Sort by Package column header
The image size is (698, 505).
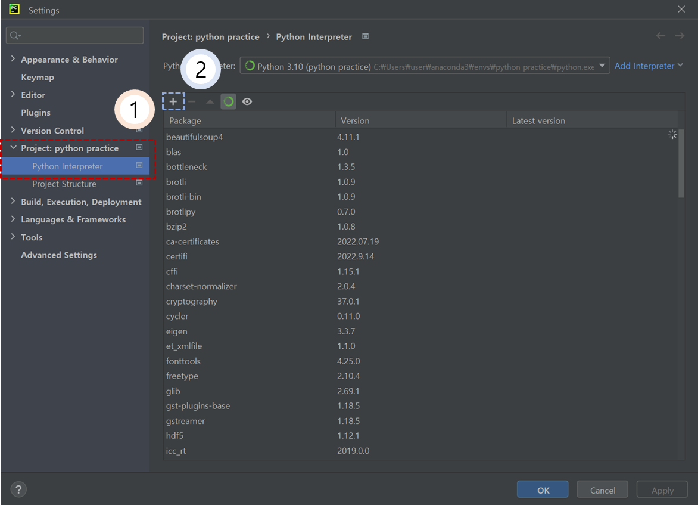coord(250,121)
